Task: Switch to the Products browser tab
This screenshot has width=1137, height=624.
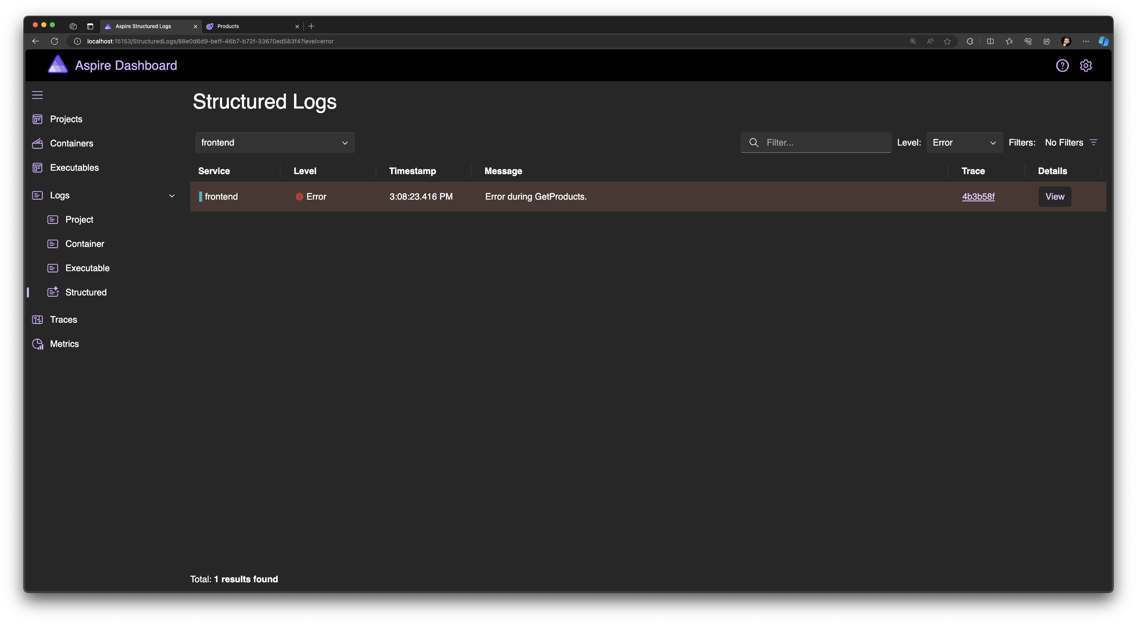Action: [252, 26]
